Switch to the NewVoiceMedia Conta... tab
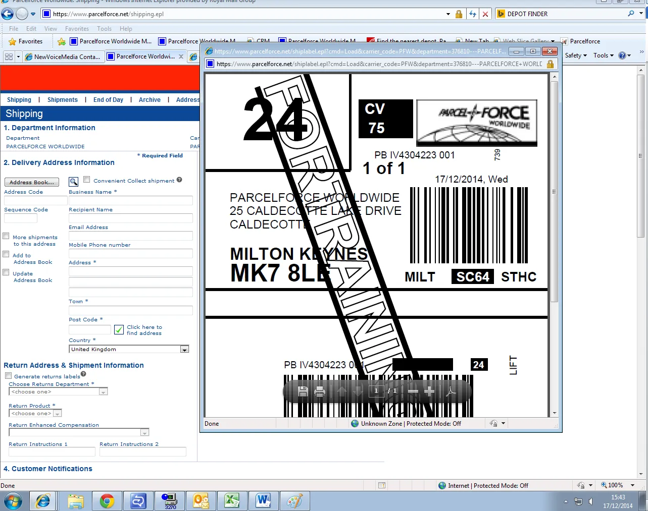 64,56
